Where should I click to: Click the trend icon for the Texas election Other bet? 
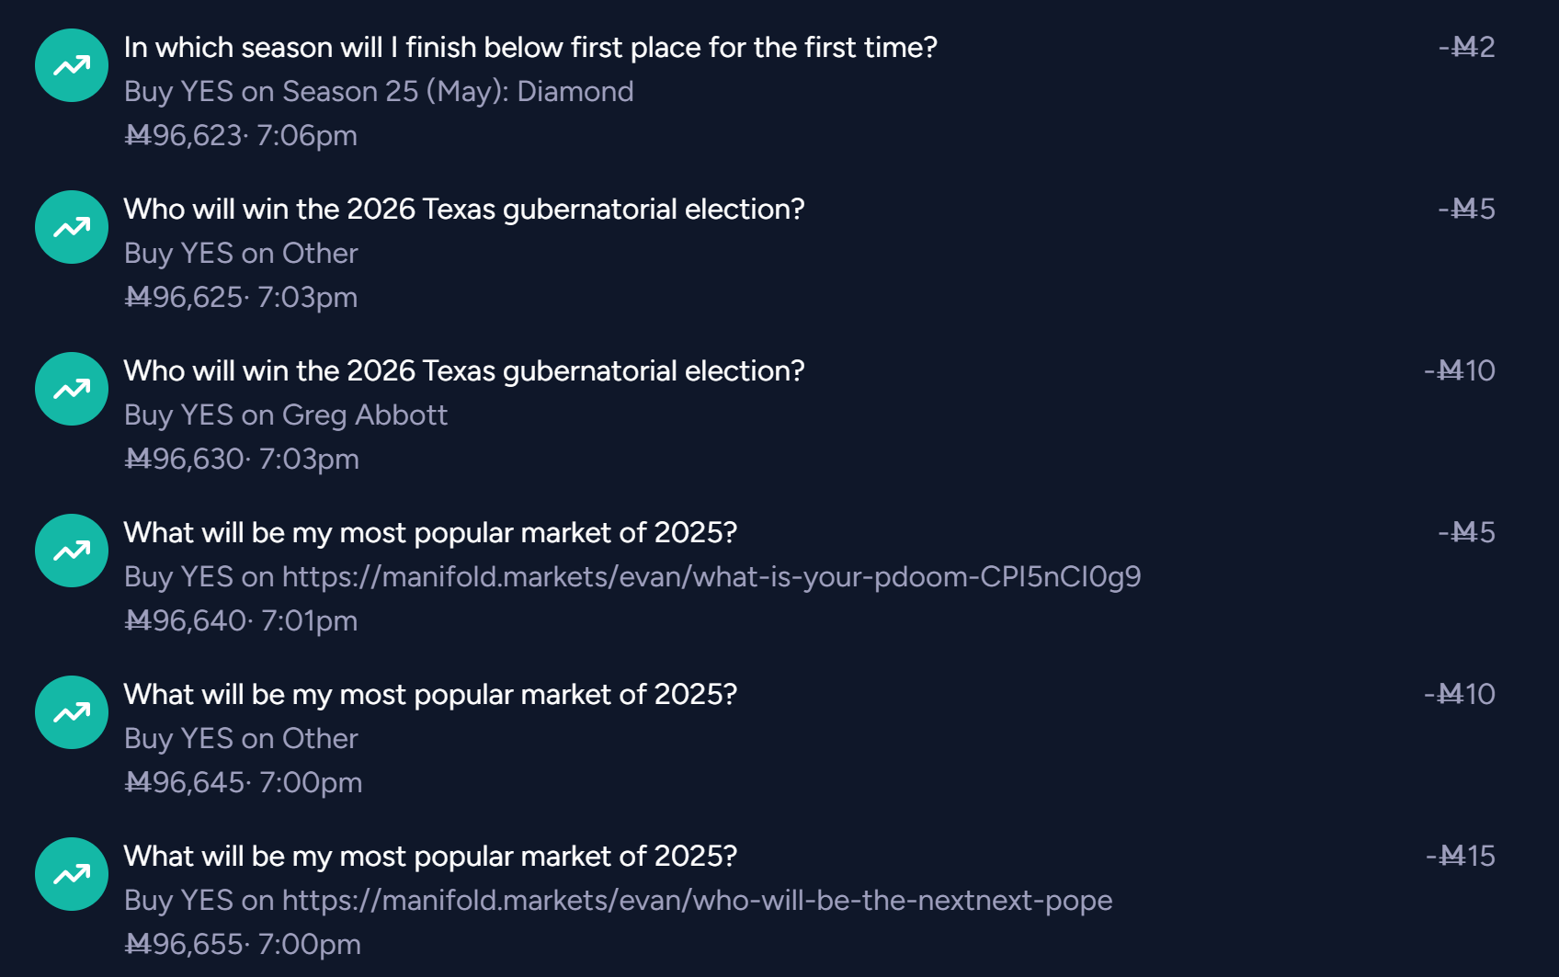[x=72, y=227]
